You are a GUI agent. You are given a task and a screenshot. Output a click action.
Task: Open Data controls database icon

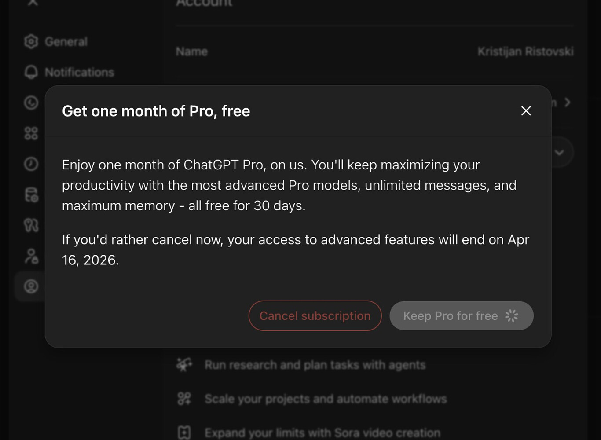[x=31, y=194]
